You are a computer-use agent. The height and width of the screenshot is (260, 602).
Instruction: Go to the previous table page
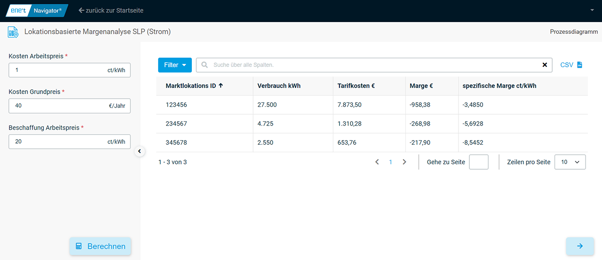click(377, 162)
